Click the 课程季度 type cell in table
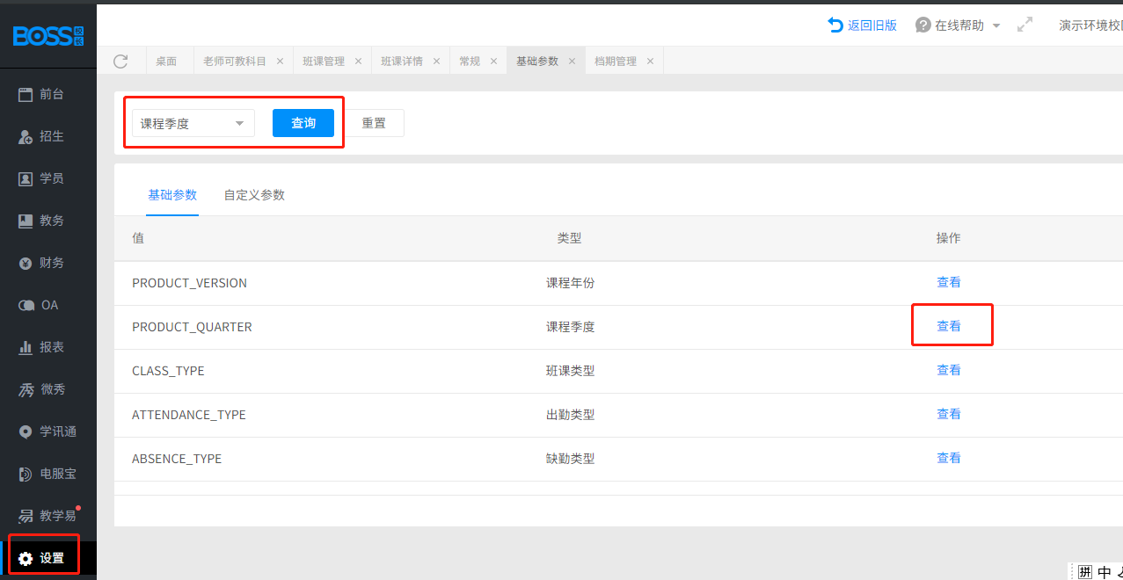The image size is (1123, 580). [570, 327]
